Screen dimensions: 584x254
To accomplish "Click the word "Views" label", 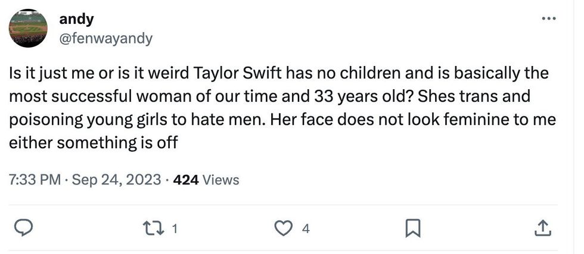I will (x=221, y=180).
